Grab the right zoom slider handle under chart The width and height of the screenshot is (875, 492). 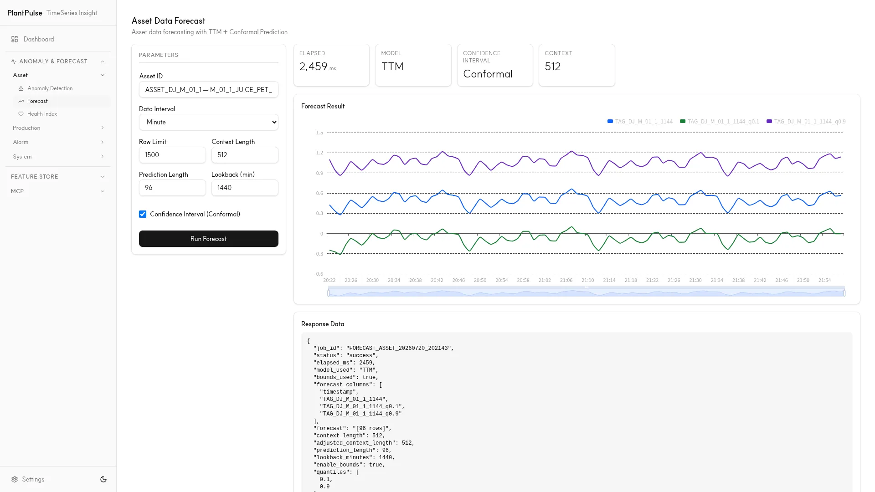(844, 293)
